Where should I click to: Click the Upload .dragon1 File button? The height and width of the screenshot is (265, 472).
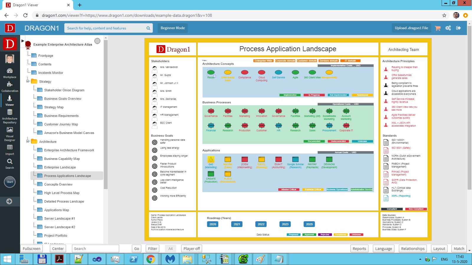coord(411,28)
